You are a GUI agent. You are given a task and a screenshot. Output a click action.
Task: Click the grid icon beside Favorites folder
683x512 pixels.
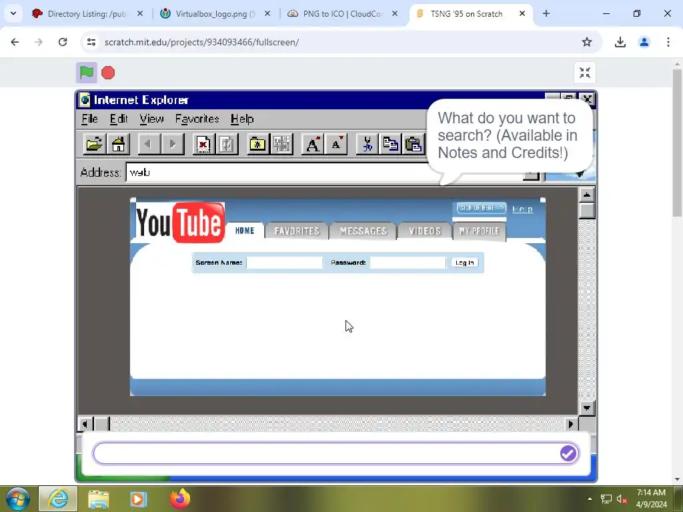pos(281,144)
